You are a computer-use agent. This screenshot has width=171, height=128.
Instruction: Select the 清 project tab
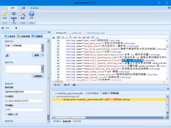[x=15, y=28]
